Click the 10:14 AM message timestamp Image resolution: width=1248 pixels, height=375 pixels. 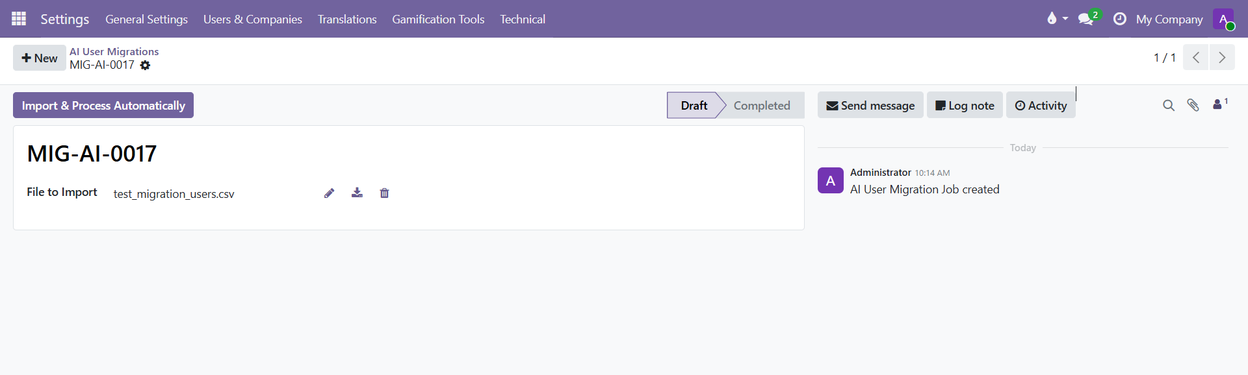(x=932, y=173)
